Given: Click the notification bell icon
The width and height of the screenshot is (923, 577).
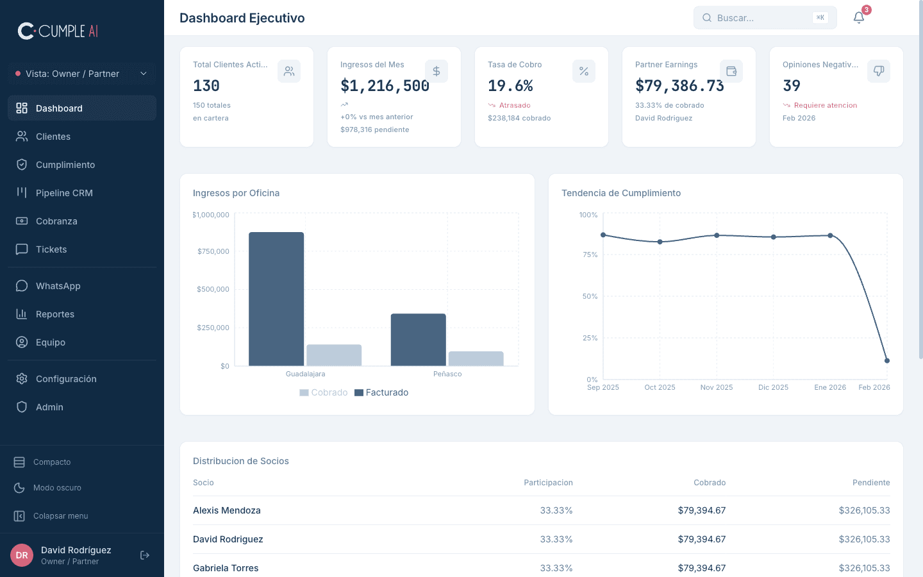Looking at the screenshot, I should point(859,17).
